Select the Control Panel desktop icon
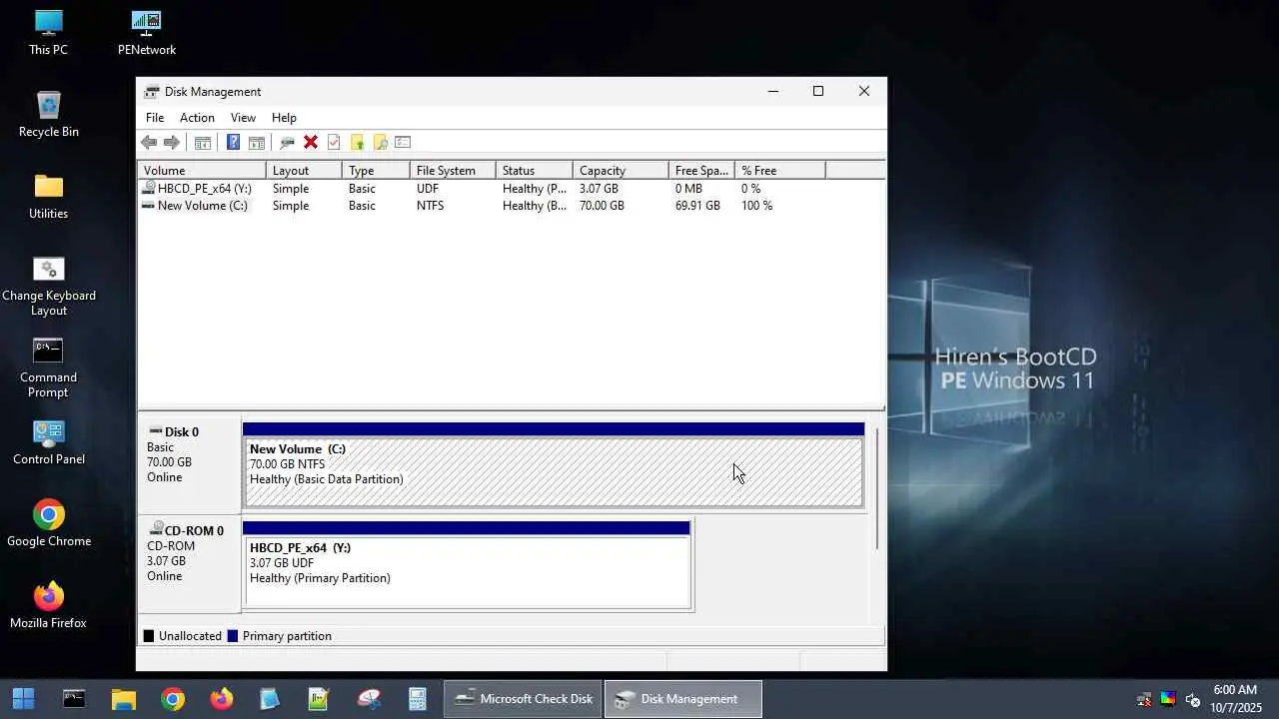This screenshot has height=719, width=1279. pyautogui.click(x=48, y=443)
